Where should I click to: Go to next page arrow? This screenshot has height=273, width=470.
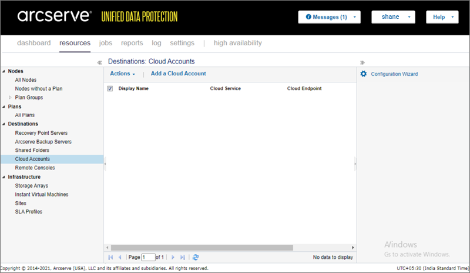[173, 257]
